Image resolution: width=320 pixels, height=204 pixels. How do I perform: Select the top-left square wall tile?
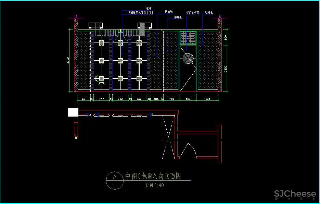point(101,43)
